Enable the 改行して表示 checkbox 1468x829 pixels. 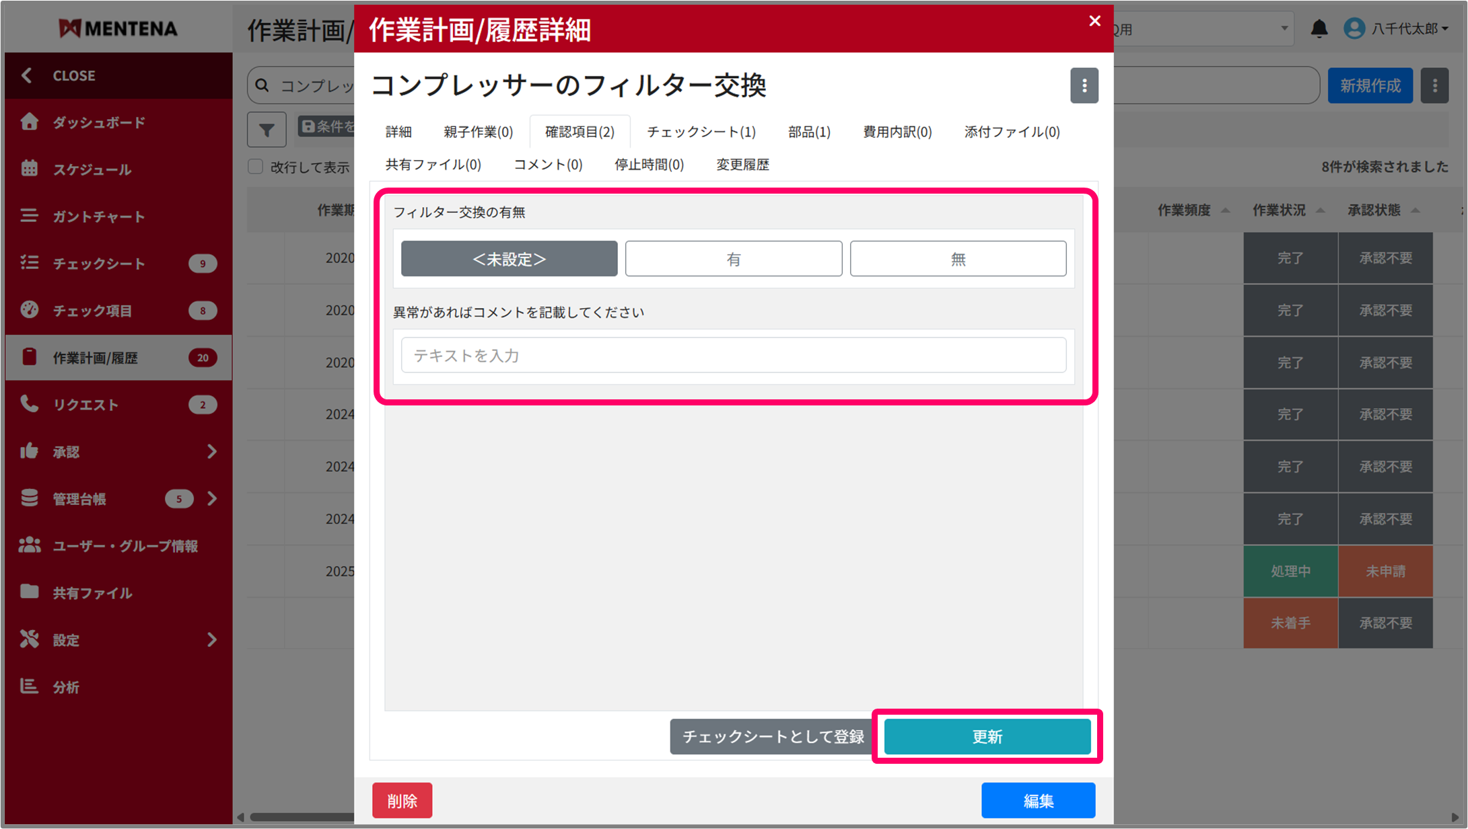tap(256, 167)
